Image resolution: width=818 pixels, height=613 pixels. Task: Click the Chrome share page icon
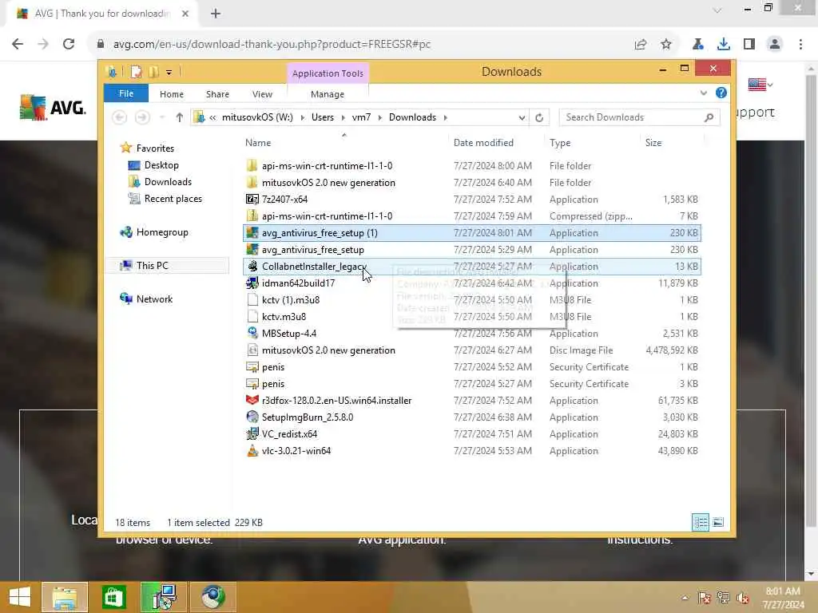click(x=641, y=45)
